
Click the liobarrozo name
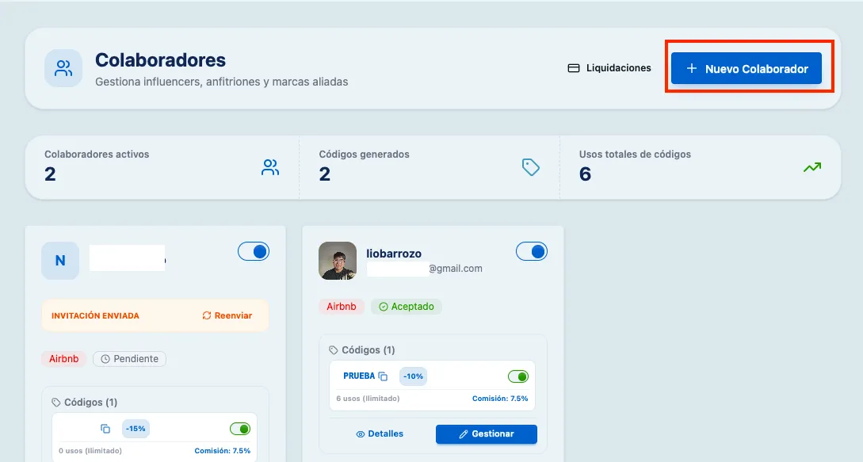tap(394, 254)
